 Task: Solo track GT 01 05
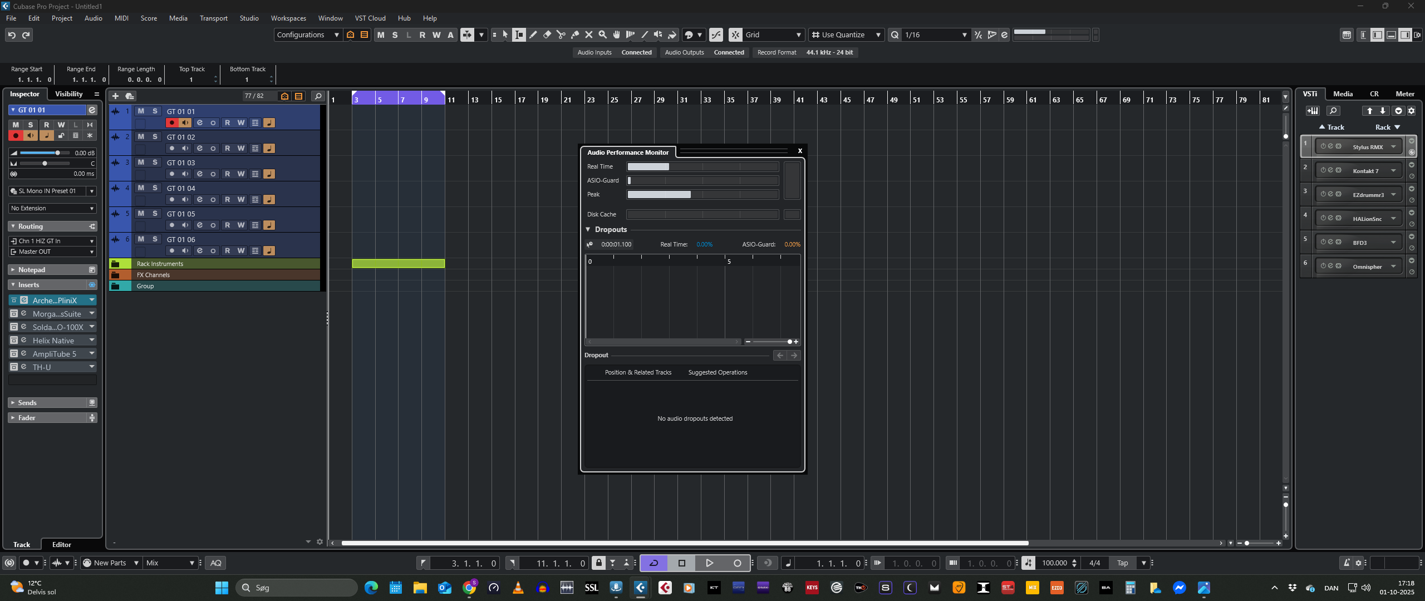coord(155,214)
